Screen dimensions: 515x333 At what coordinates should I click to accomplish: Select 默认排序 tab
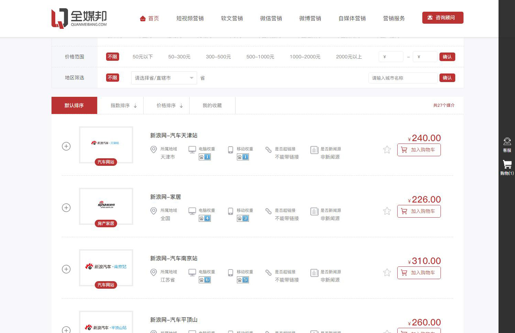tap(74, 105)
